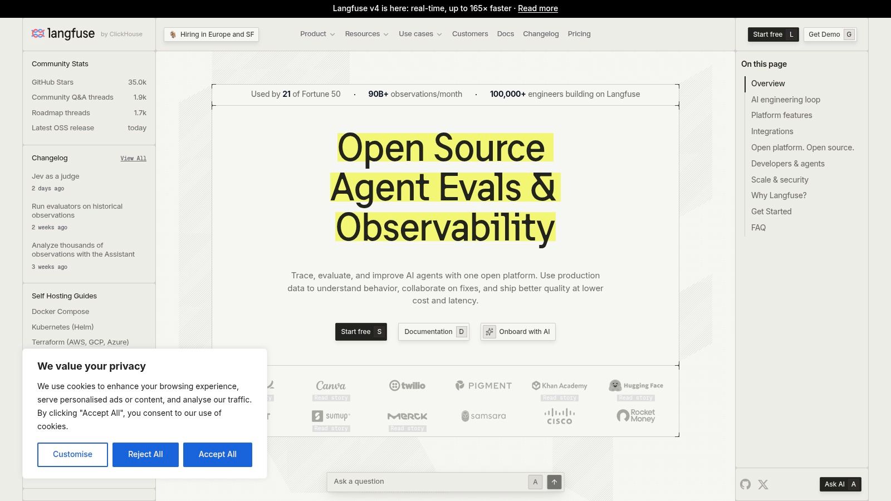Click the Get Demo button

[x=830, y=35]
